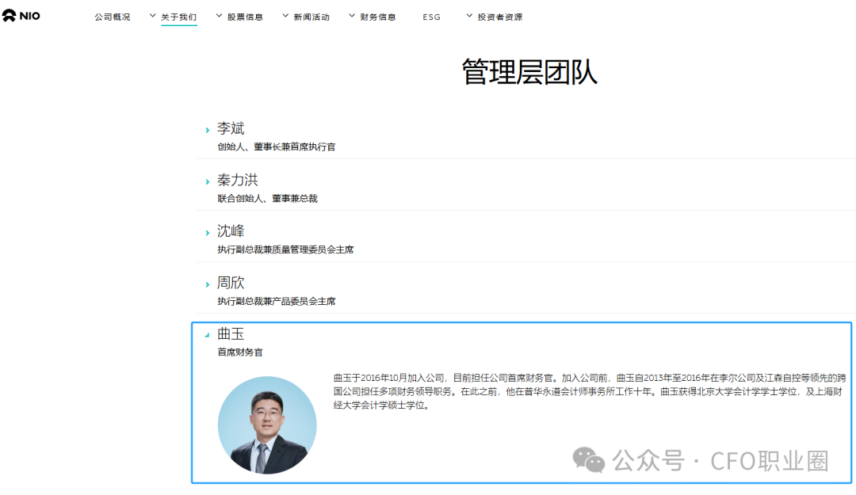
Task: Click the NIO logo
Action: pos(21,16)
